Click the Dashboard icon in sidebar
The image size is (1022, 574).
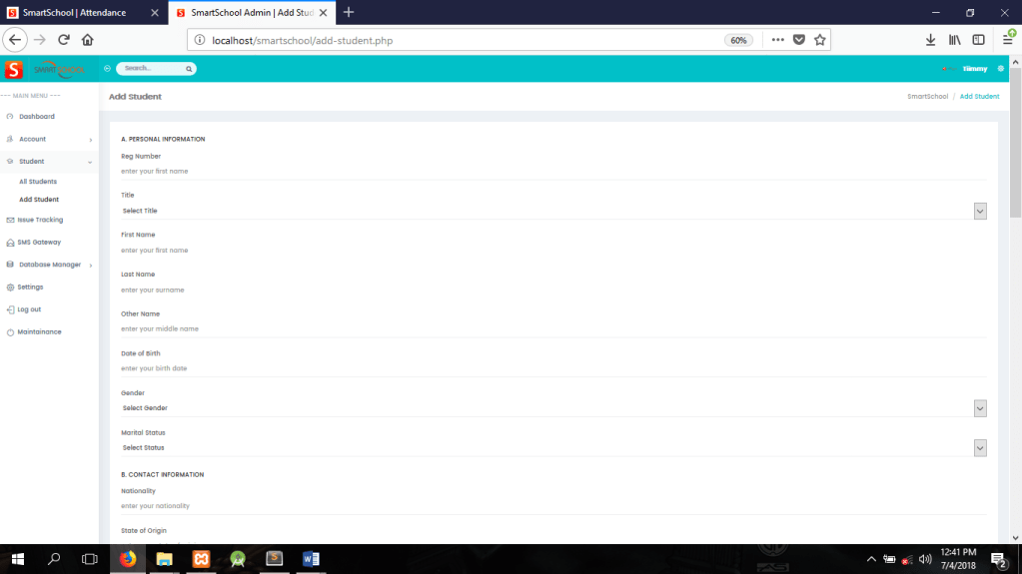pos(10,117)
